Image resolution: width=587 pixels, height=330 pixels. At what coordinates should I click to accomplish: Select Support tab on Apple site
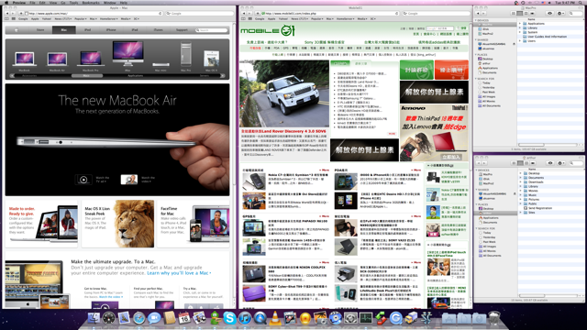tap(182, 30)
